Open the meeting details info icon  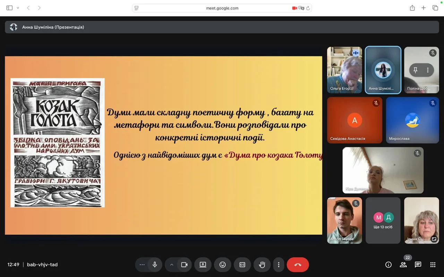tap(388, 265)
